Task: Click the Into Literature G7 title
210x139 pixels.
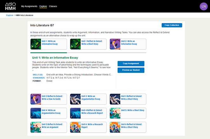Action: [42, 25]
